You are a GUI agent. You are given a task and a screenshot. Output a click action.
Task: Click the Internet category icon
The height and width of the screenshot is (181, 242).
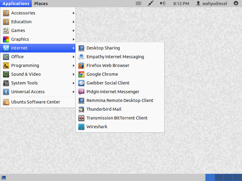[x=6, y=48]
